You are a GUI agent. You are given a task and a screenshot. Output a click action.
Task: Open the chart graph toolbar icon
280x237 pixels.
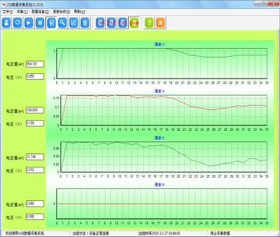click(x=74, y=23)
